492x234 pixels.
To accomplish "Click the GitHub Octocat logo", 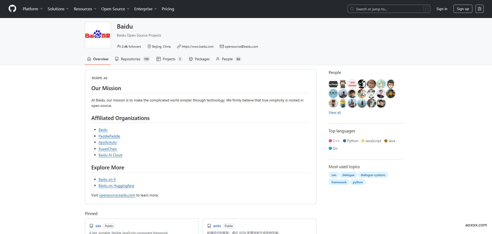I will (12, 9).
